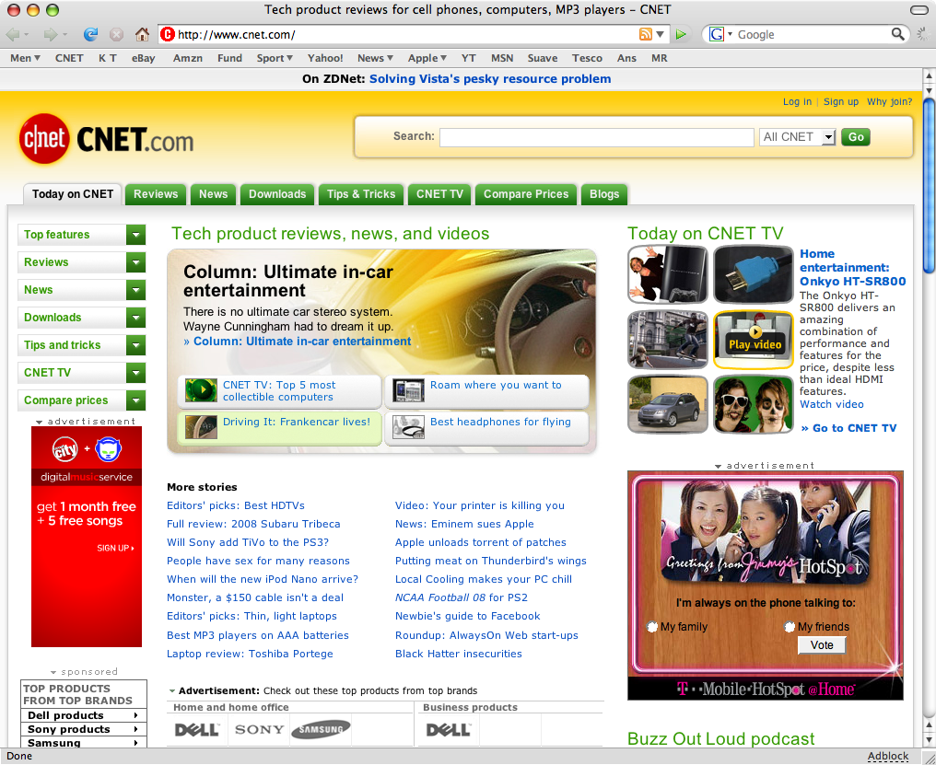Open the blue HDMI cable video thumbnail
The image size is (936, 765).
754,274
